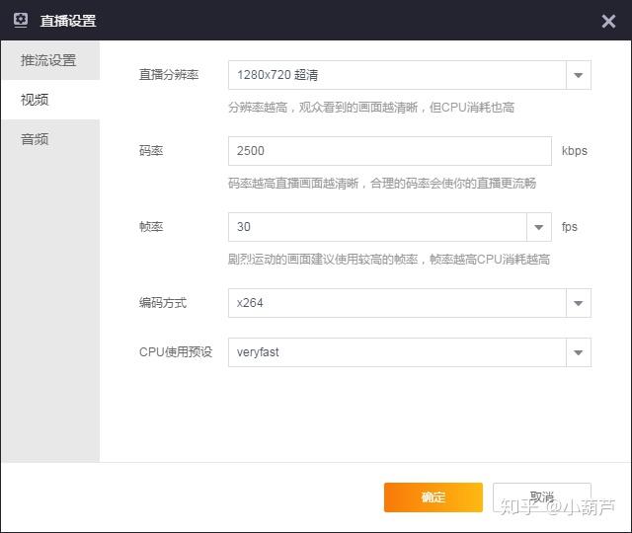This screenshot has width=632, height=533.
Task: Click the veryfast preset combo box
Action: pyautogui.click(x=410, y=352)
